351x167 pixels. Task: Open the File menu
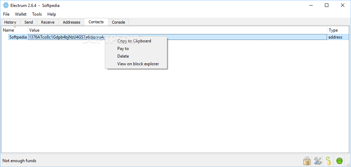click(x=6, y=14)
